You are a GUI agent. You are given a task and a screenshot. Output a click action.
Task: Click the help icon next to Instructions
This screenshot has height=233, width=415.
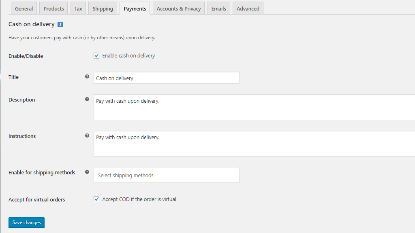(x=87, y=136)
